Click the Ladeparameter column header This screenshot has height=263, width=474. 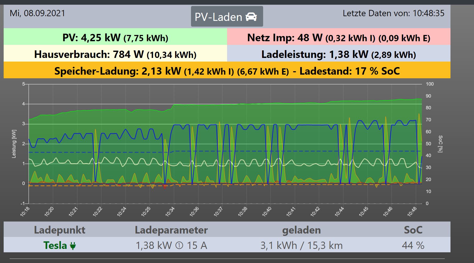click(x=171, y=230)
